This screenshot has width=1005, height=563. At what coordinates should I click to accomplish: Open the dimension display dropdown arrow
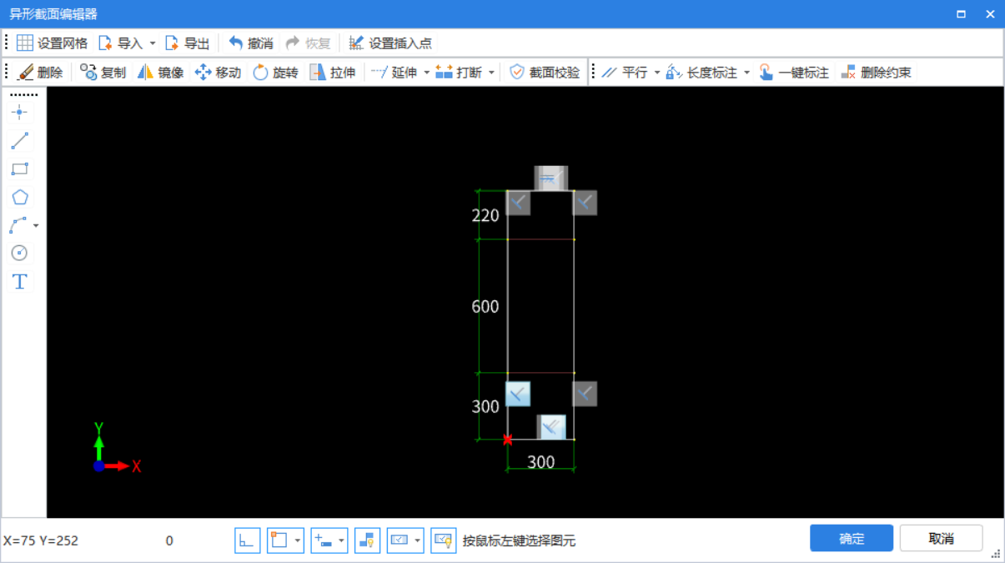(x=418, y=540)
